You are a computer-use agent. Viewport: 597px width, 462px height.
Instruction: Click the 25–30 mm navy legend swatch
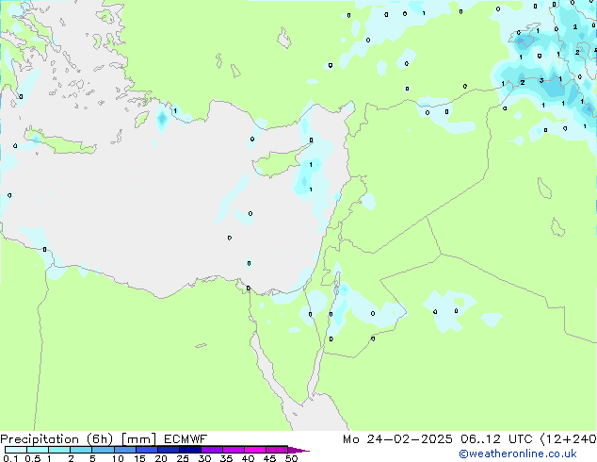click(x=190, y=450)
